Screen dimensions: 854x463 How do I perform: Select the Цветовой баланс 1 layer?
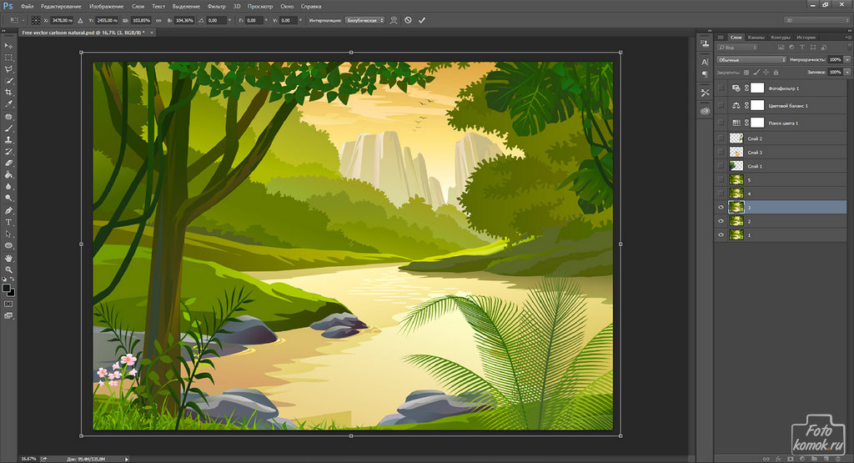788,106
